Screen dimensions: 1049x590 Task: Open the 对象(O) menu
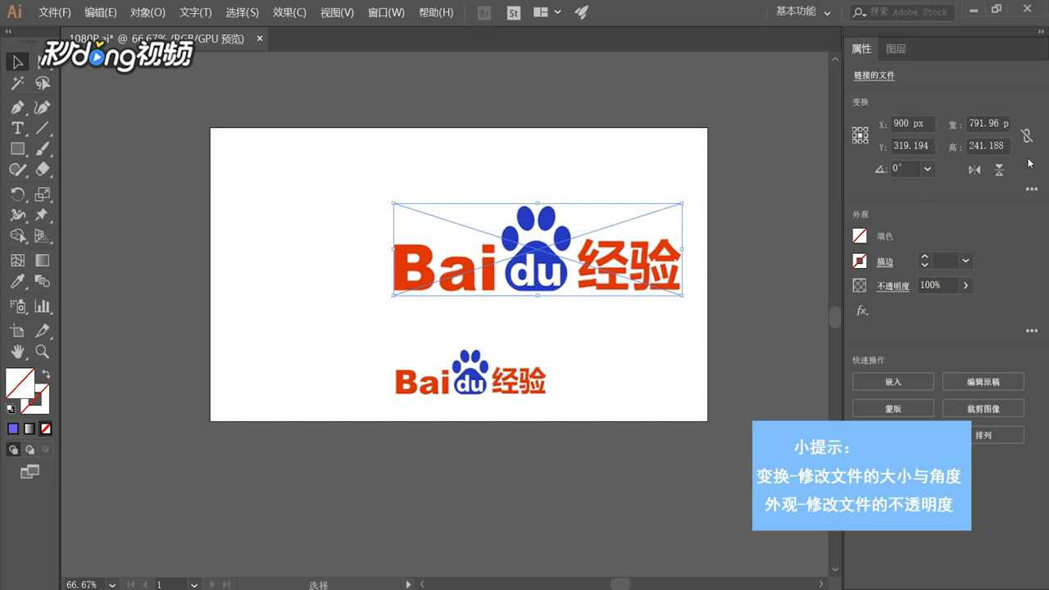148,12
